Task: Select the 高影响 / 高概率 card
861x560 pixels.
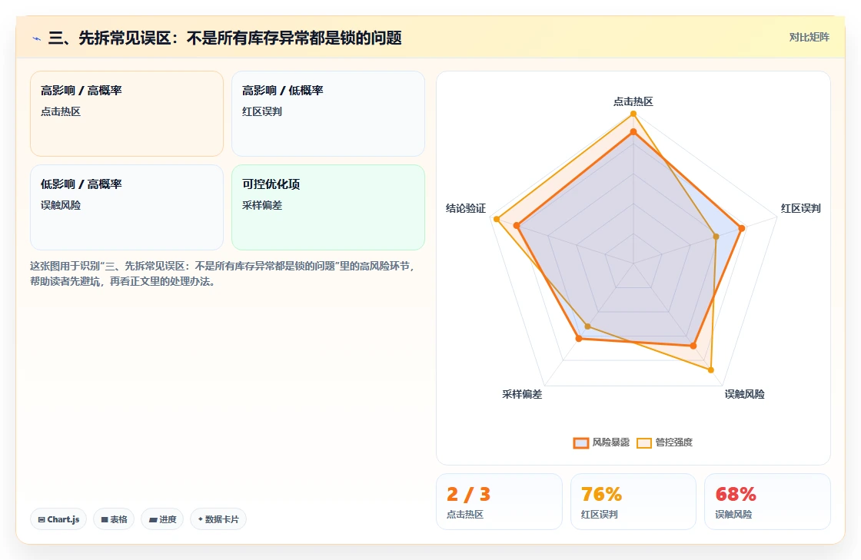Action: point(127,114)
